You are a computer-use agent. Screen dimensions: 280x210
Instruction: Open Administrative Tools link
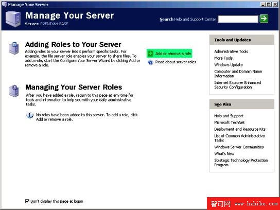pos(231,51)
